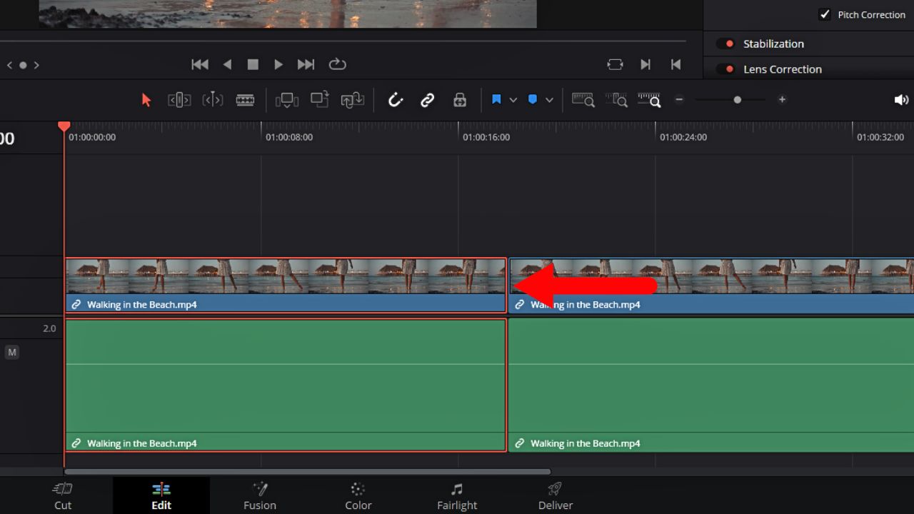The height and width of the screenshot is (514, 914).
Task: Switch to the Color page
Action: (x=358, y=495)
